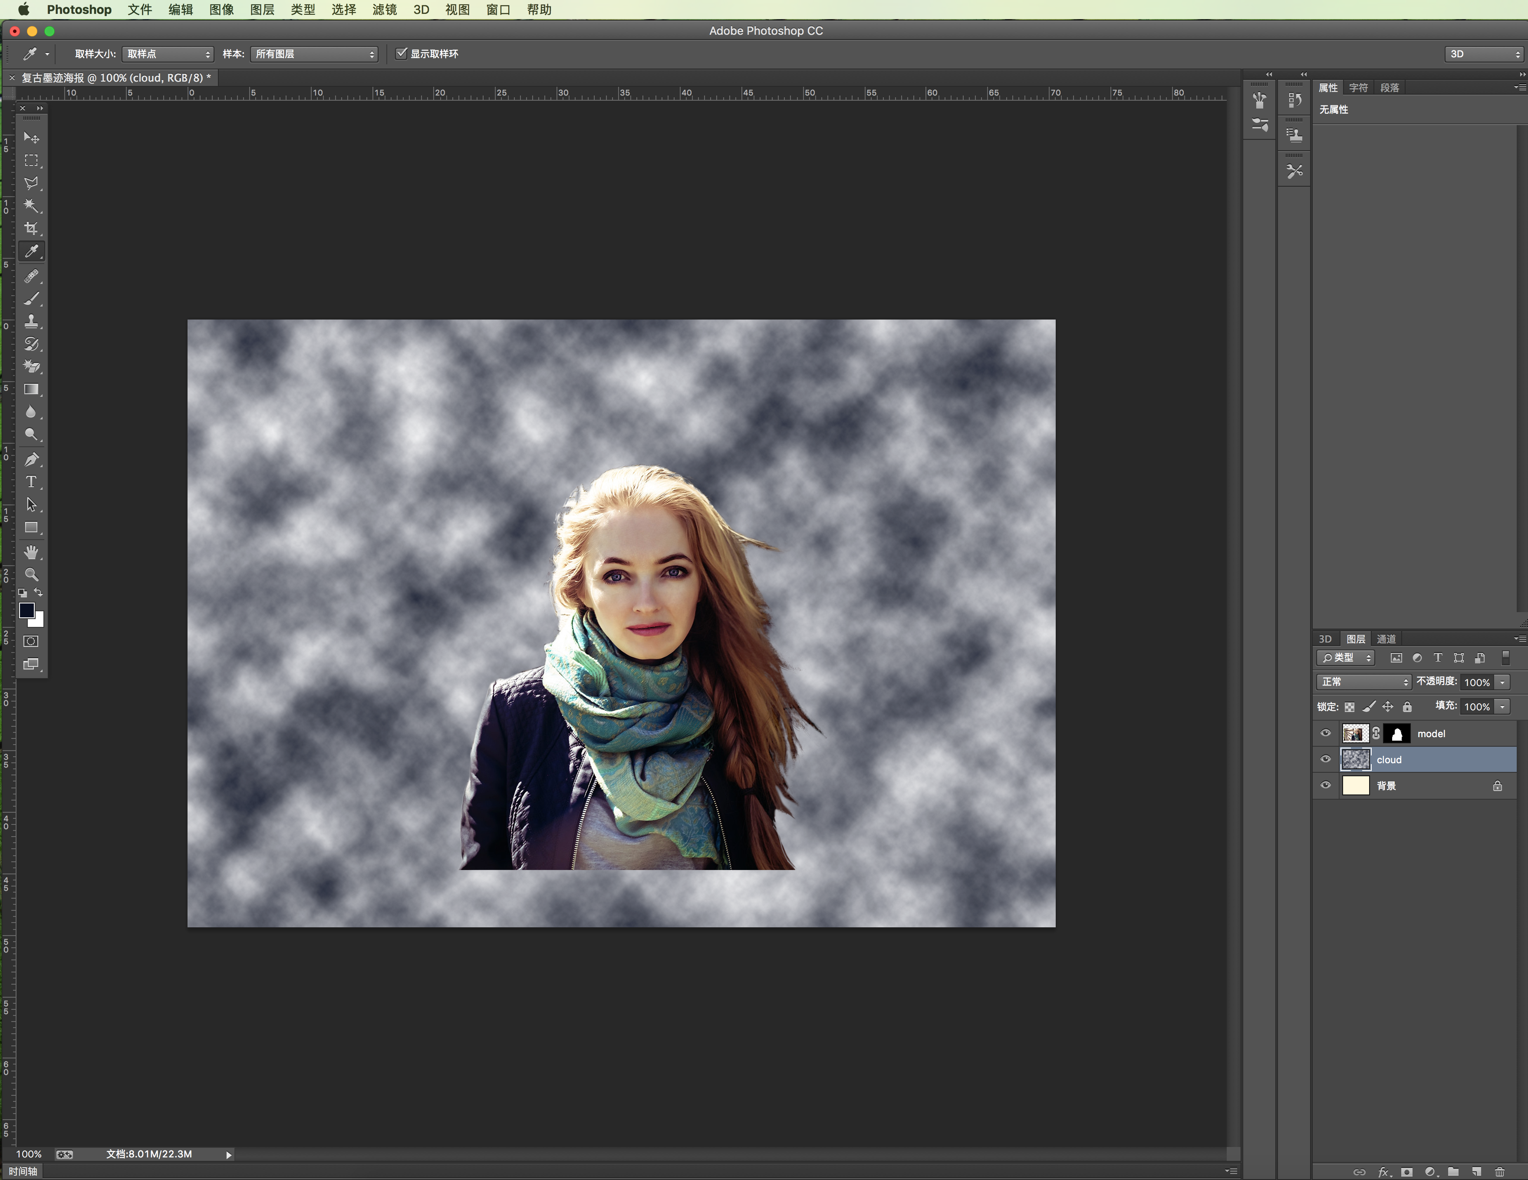Toggle visibility of 背景 layer
The image size is (1528, 1180).
click(1325, 785)
